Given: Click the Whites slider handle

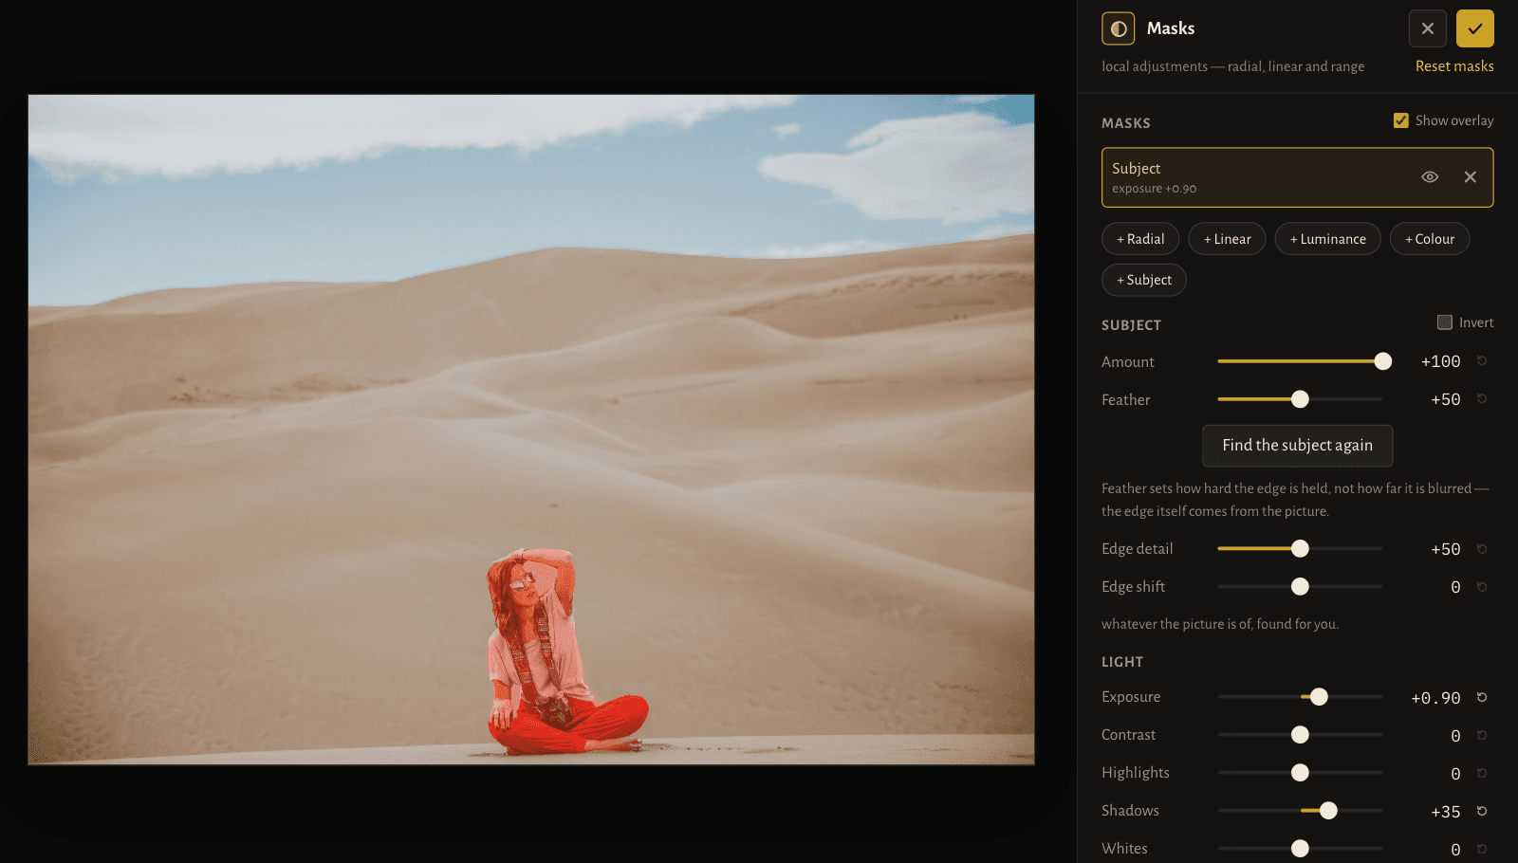Looking at the screenshot, I should [x=1300, y=848].
